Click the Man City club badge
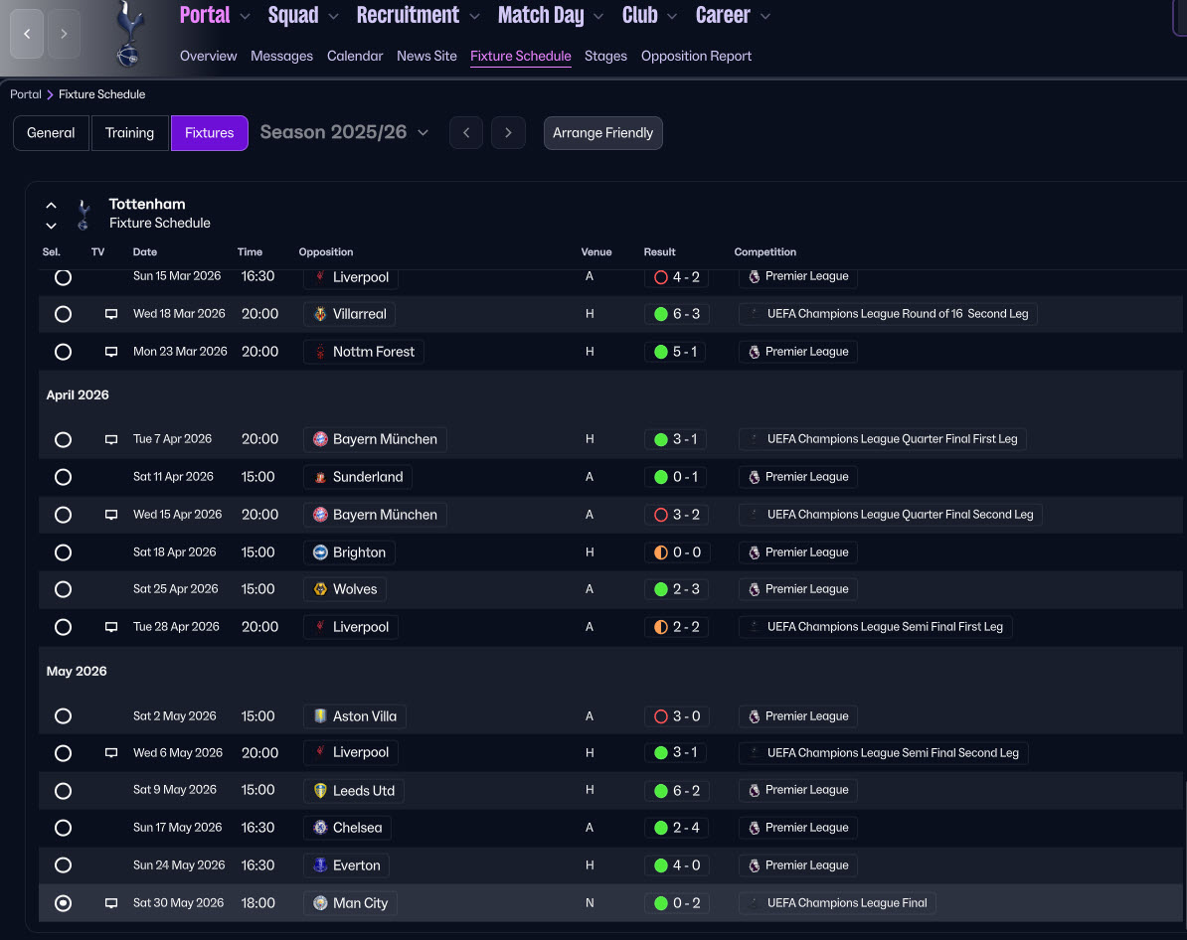The image size is (1187, 940). (x=320, y=903)
